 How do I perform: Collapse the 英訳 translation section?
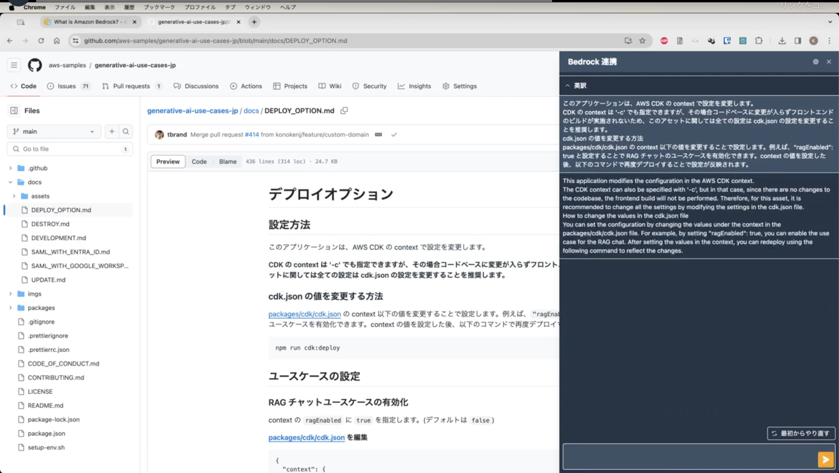pos(567,86)
